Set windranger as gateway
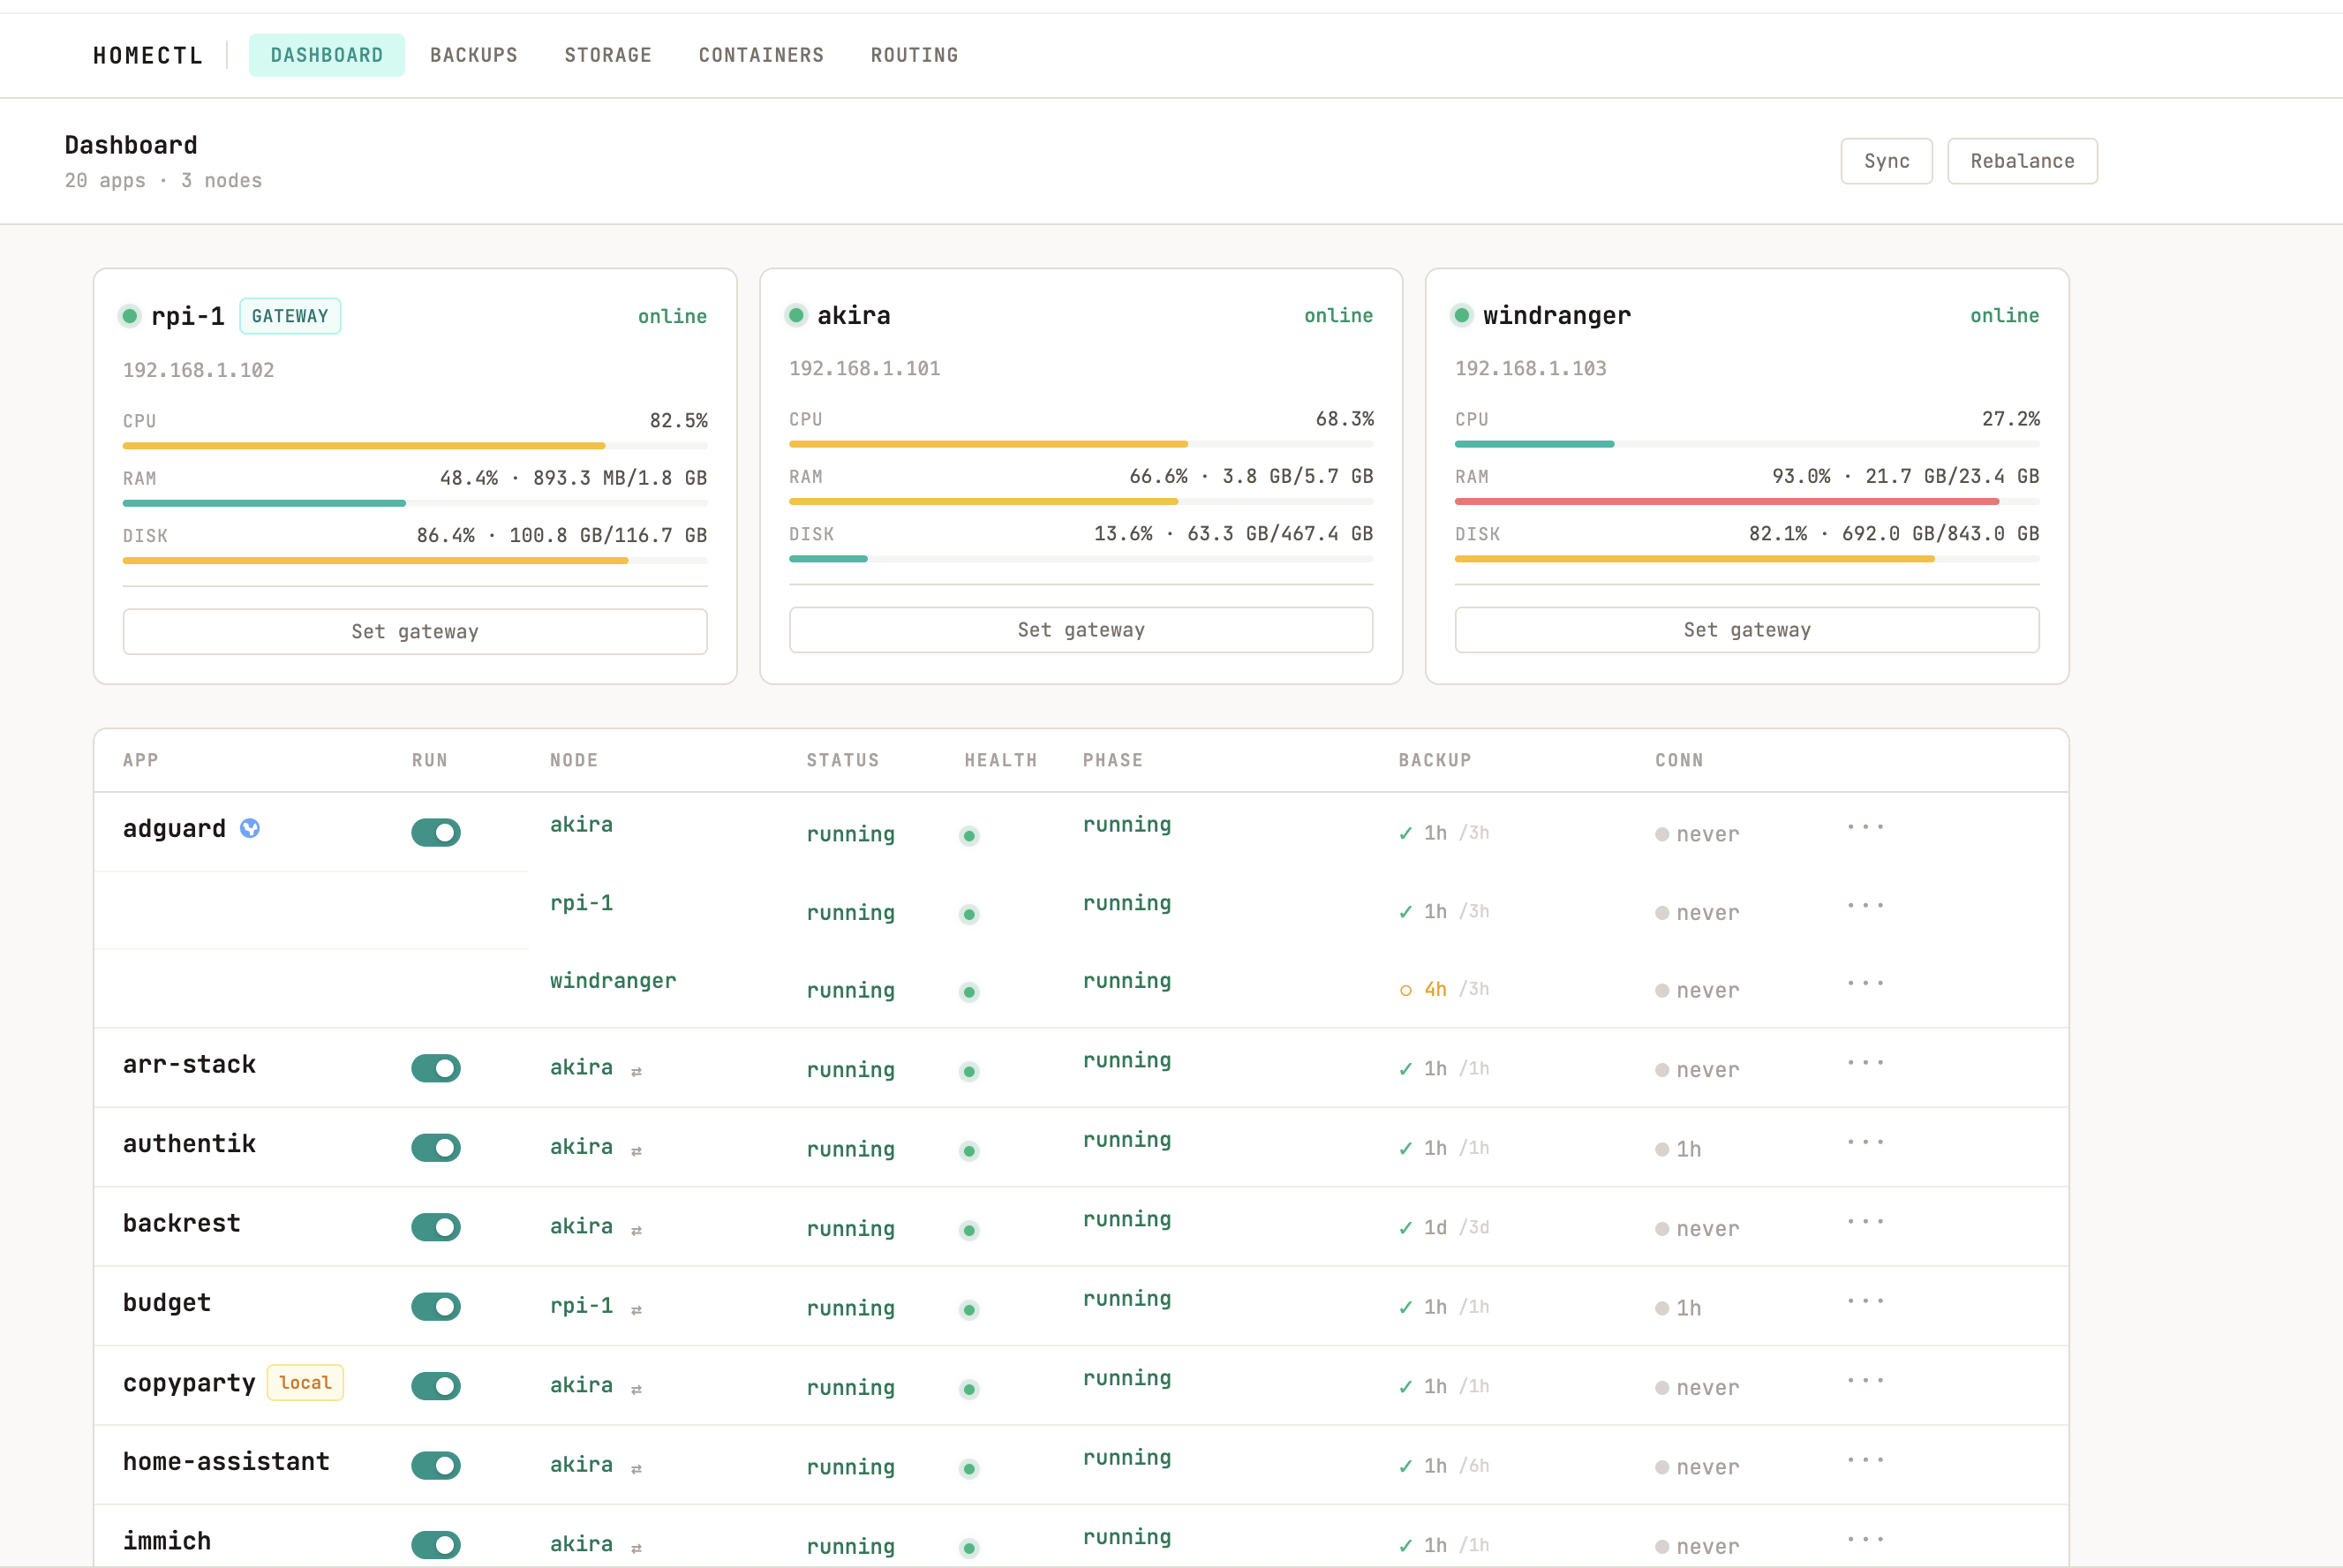The height and width of the screenshot is (1568, 2343). [1747, 630]
